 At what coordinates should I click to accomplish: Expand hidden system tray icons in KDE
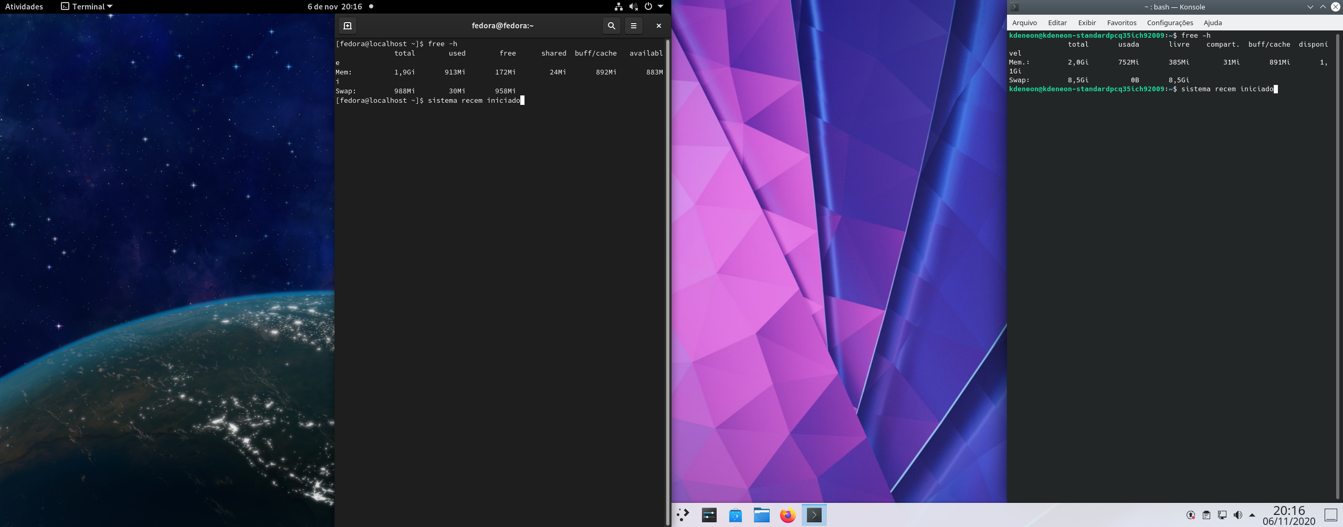(1252, 515)
